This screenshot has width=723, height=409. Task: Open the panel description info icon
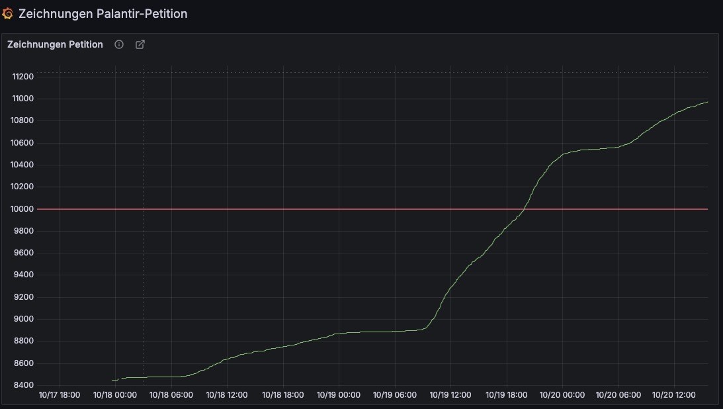(x=119, y=44)
